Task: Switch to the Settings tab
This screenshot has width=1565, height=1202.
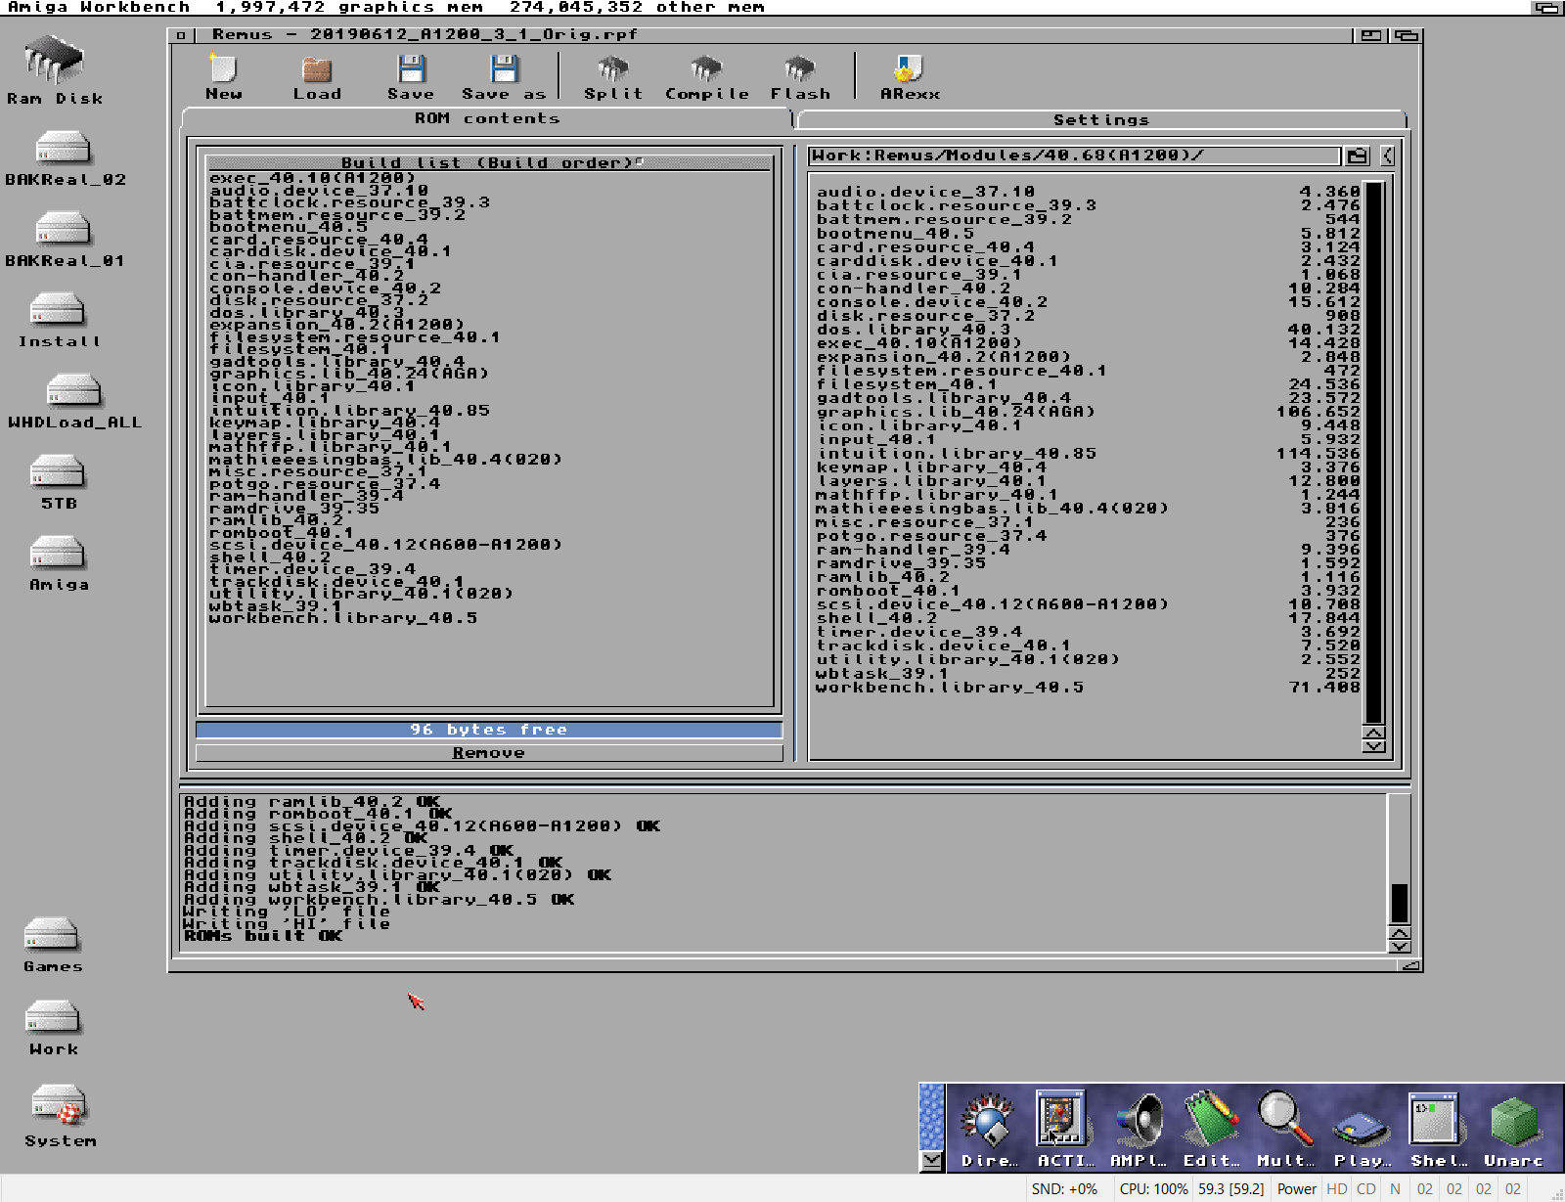Action: pyautogui.click(x=1101, y=119)
